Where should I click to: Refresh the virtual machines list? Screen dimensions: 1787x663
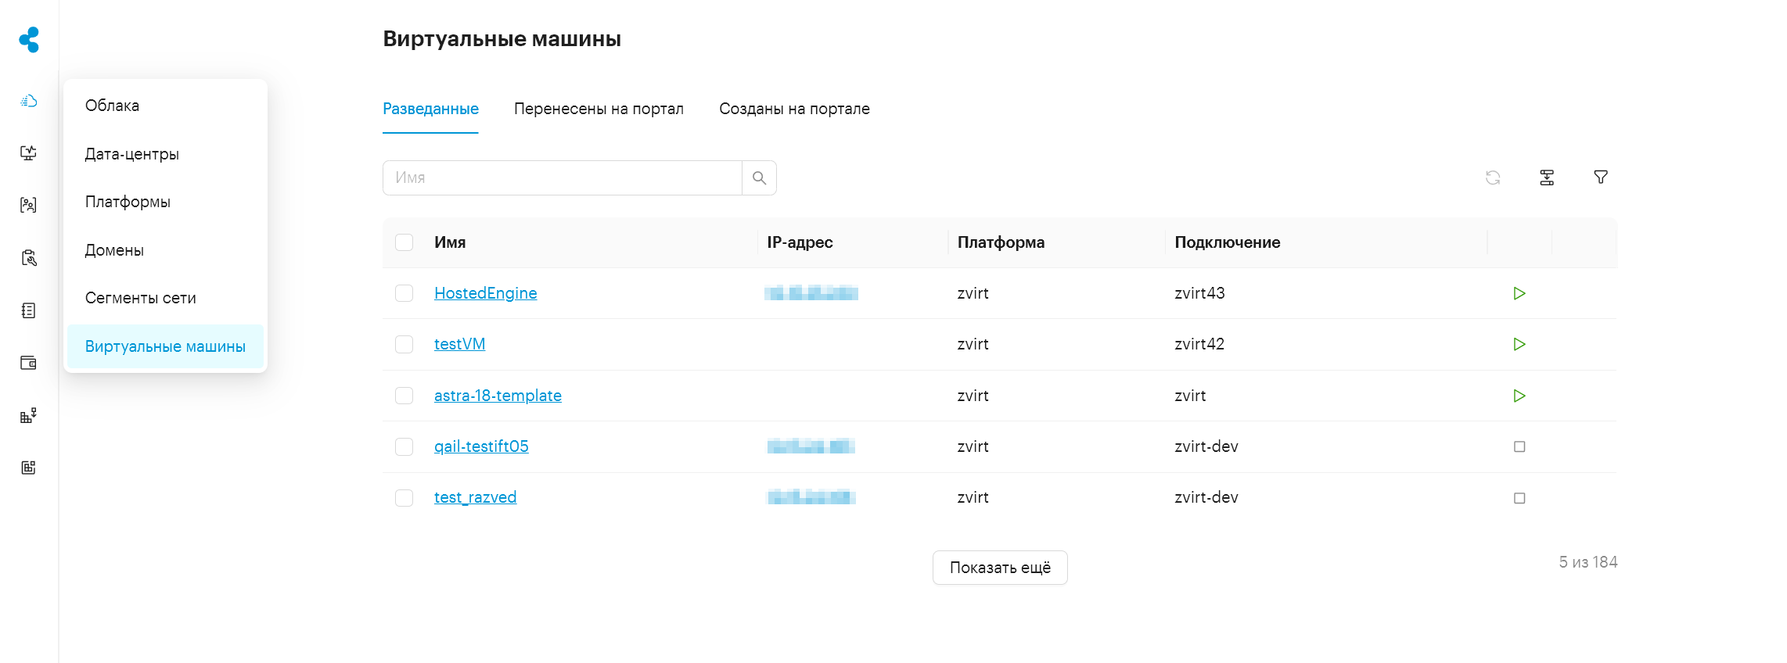[x=1493, y=177]
